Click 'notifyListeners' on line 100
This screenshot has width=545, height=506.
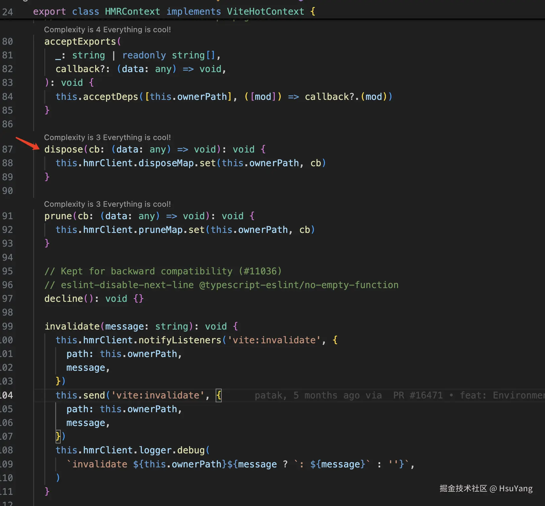[x=180, y=340]
